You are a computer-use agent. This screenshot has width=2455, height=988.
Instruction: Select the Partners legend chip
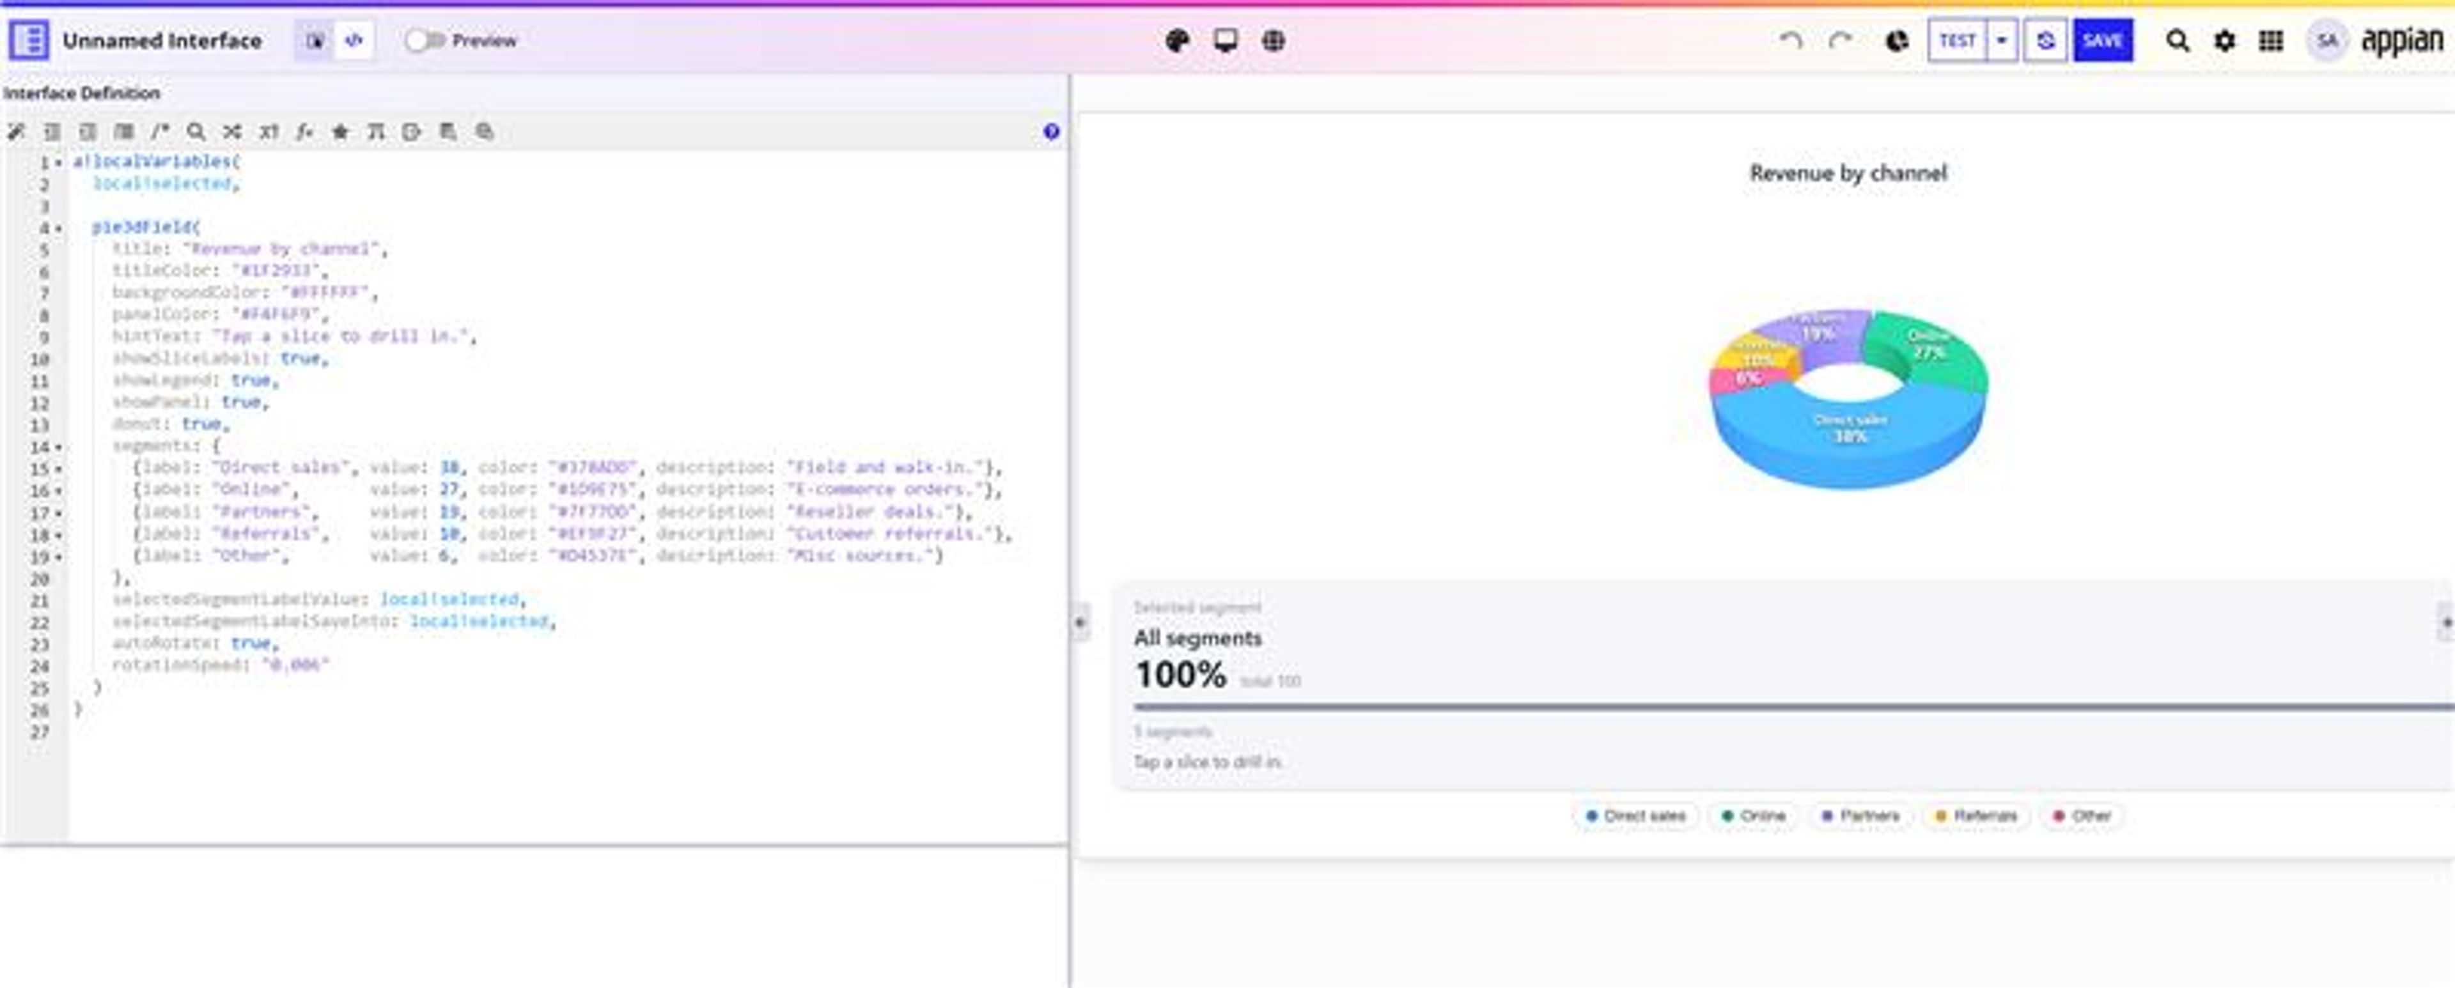(x=1860, y=815)
